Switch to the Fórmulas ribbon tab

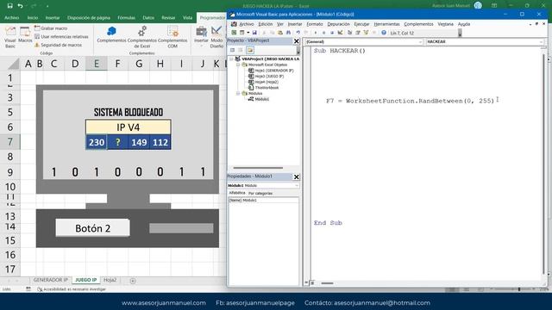tap(127, 17)
